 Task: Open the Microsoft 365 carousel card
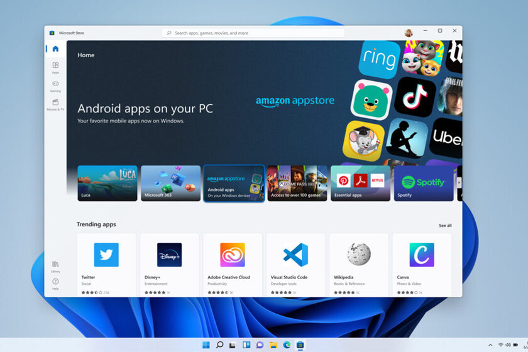tap(171, 184)
